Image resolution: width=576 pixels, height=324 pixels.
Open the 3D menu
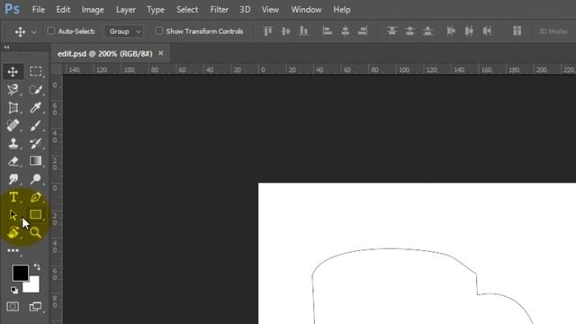pyautogui.click(x=245, y=10)
